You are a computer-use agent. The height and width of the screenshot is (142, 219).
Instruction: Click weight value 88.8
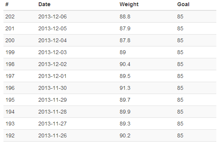(125, 17)
